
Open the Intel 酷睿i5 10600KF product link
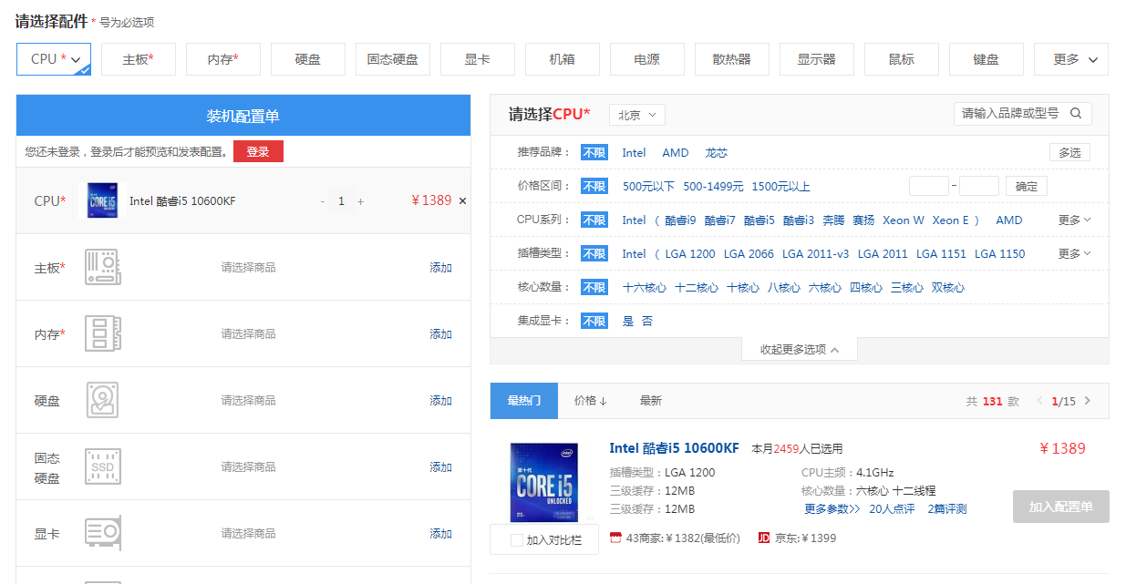pyautogui.click(x=674, y=448)
